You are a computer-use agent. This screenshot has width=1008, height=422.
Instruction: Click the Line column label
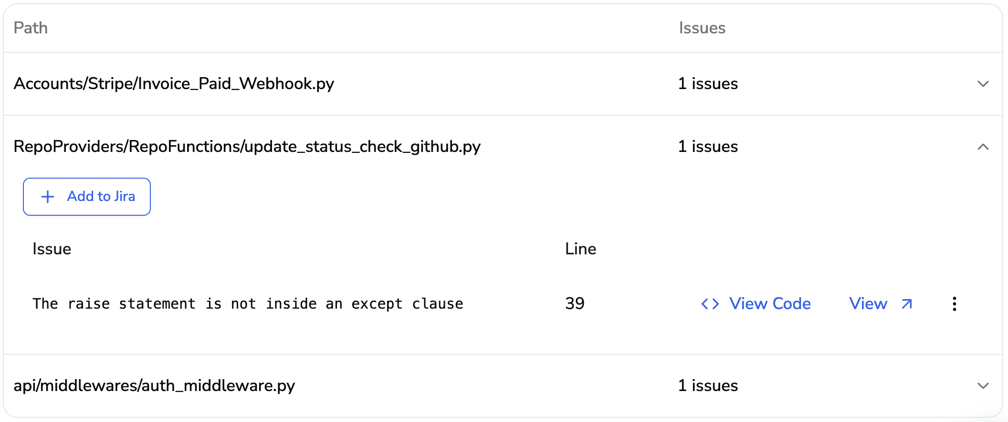tap(580, 249)
